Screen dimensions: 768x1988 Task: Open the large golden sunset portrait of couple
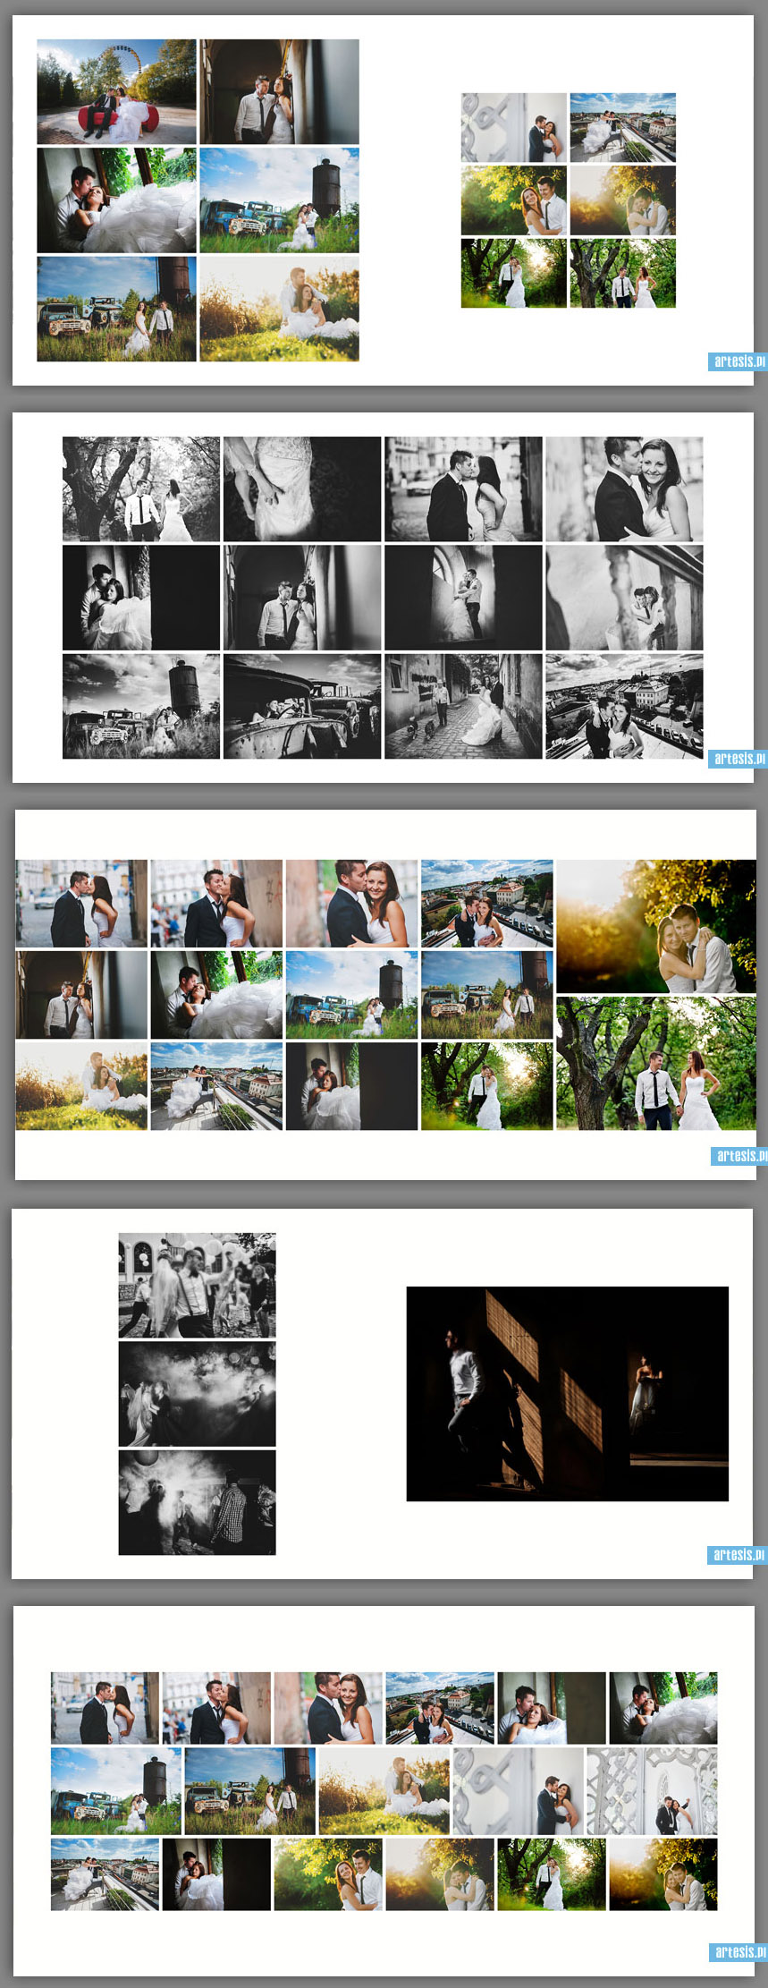(656, 927)
